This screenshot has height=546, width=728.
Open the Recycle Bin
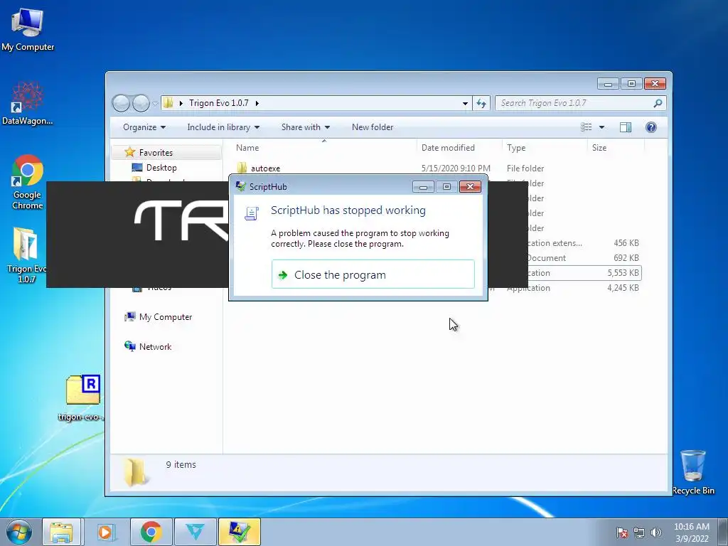(x=693, y=472)
